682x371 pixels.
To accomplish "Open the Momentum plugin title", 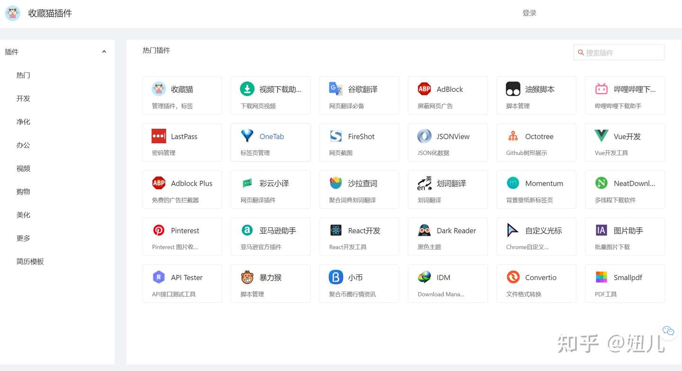I will [x=544, y=183].
